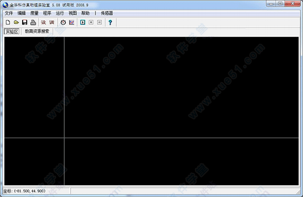303x197 pixels.
Task: Create a new file with blank page icon
Action: (8, 22)
